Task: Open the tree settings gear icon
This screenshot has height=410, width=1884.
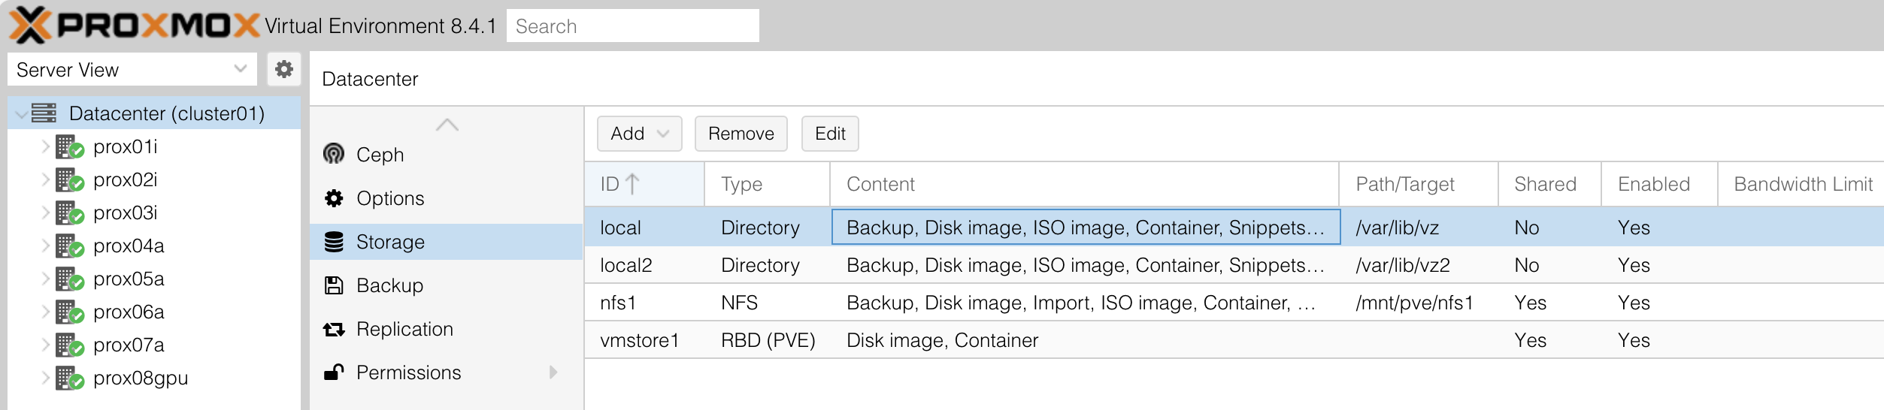Action: pos(283,69)
